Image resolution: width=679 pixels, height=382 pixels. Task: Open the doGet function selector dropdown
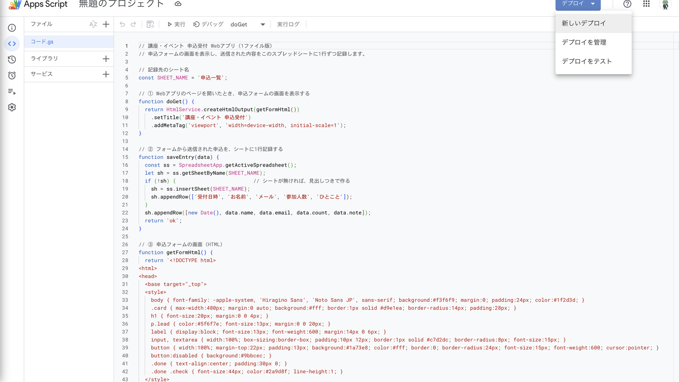(x=248, y=24)
